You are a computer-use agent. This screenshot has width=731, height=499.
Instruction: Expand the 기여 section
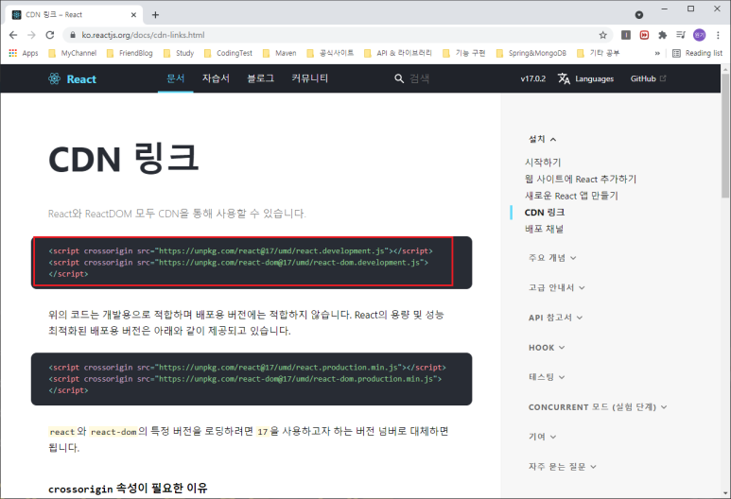[542, 437]
